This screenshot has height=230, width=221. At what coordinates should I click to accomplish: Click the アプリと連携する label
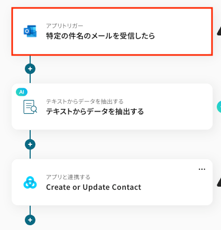[x=68, y=177]
